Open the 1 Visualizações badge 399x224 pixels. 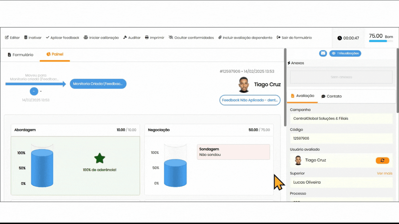[345, 53]
